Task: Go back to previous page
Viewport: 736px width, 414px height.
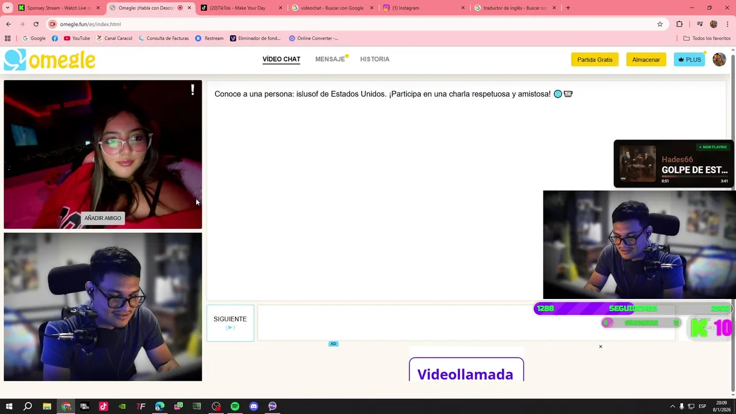Action: 8,24
